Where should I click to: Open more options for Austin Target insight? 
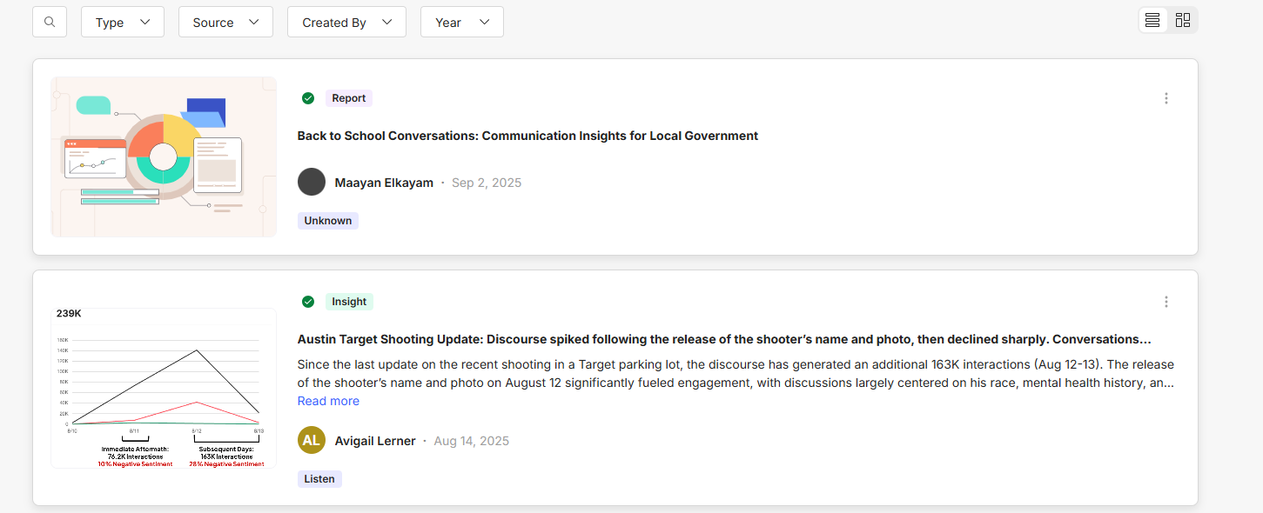click(x=1166, y=302)
